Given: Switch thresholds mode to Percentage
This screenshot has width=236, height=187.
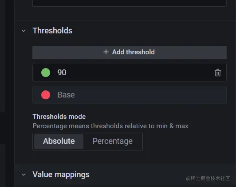Looking at the screenshot, I should coord(113,141).
